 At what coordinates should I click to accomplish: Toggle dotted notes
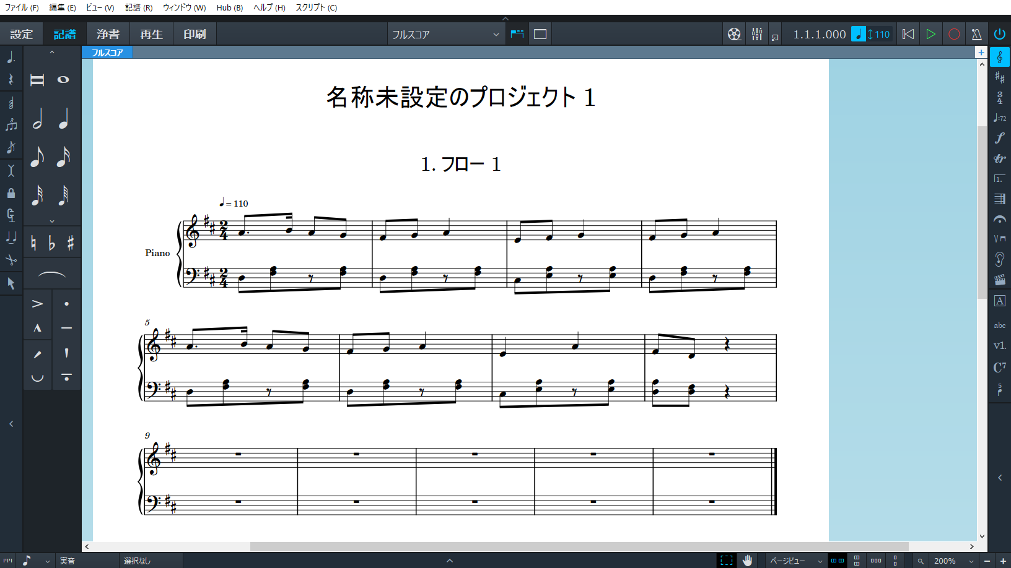(x=11, y=57)
